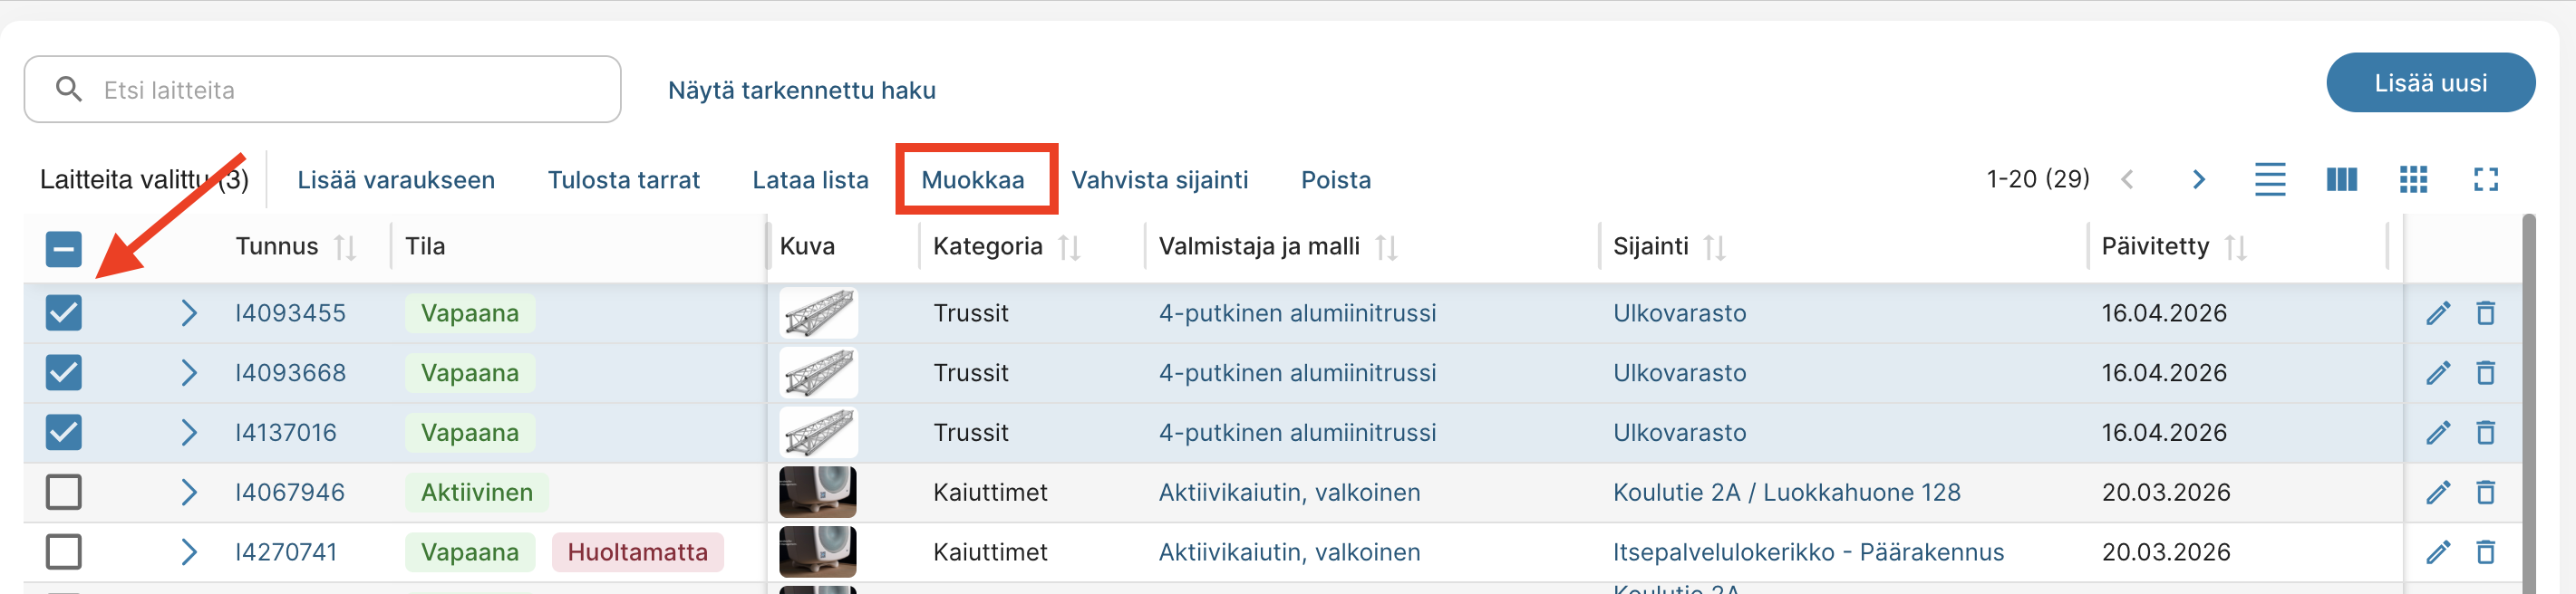Switch to the list view icon
This screenshot has width=2576, height=594.
[2270, 179]
